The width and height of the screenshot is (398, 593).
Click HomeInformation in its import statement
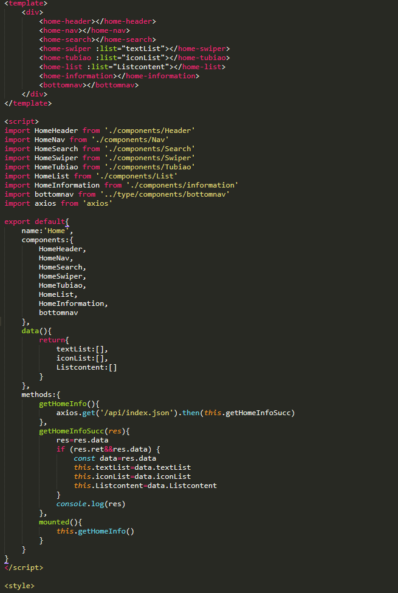[67, 185]
